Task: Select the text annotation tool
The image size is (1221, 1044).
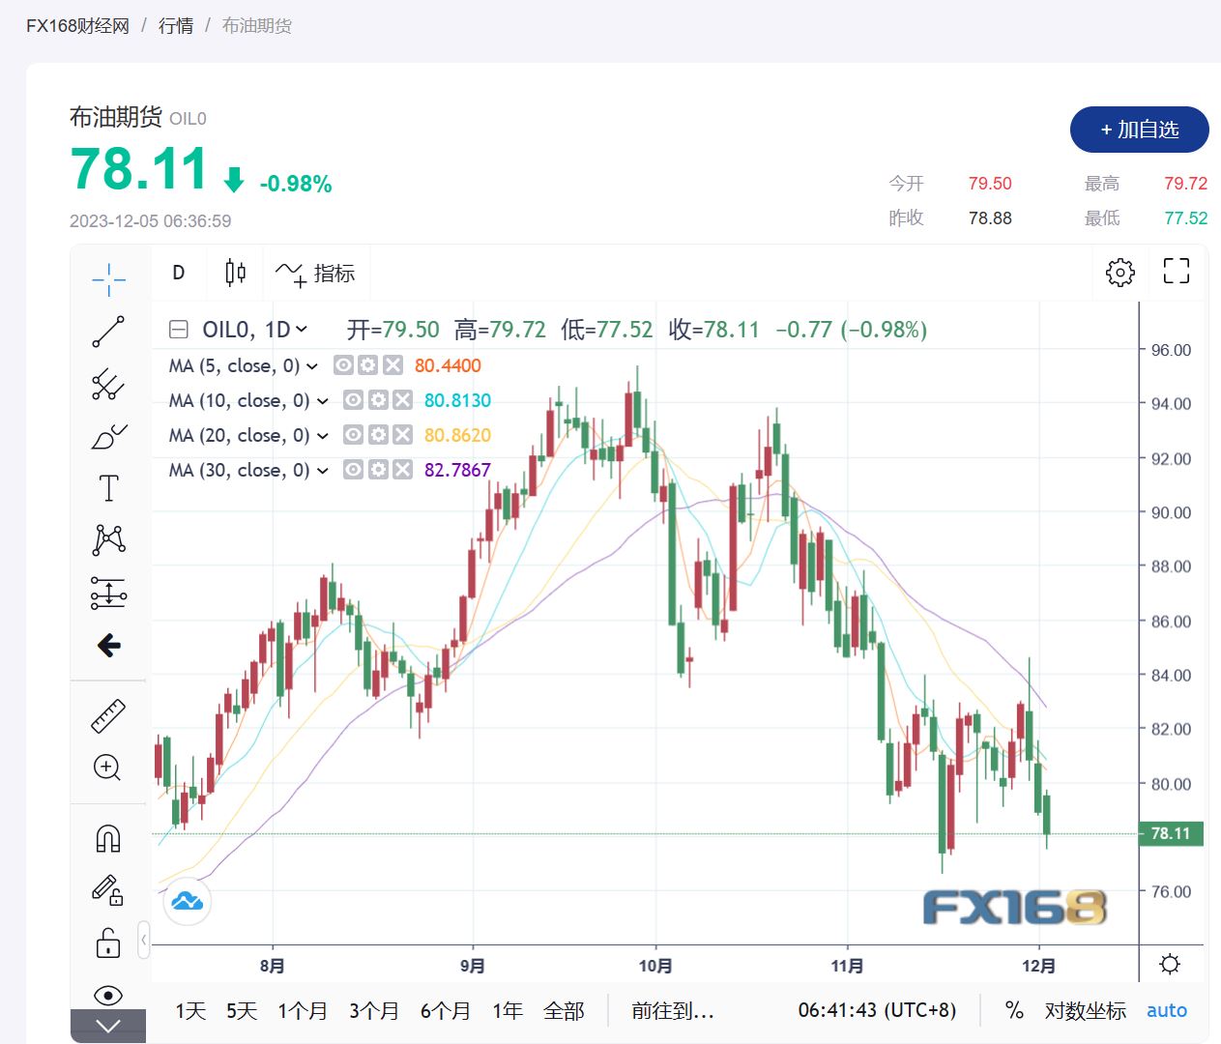Action: [108, 488]
